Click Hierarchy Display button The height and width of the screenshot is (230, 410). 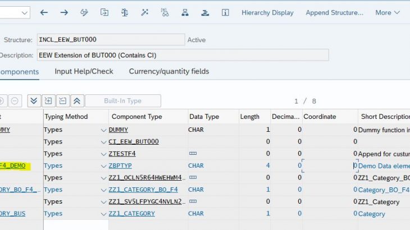[267, 12]
